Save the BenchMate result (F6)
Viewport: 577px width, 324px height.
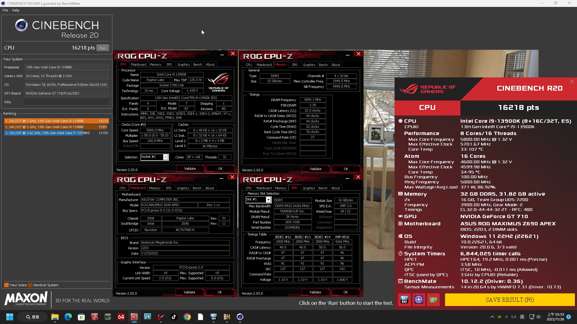(x=510, y=300)
